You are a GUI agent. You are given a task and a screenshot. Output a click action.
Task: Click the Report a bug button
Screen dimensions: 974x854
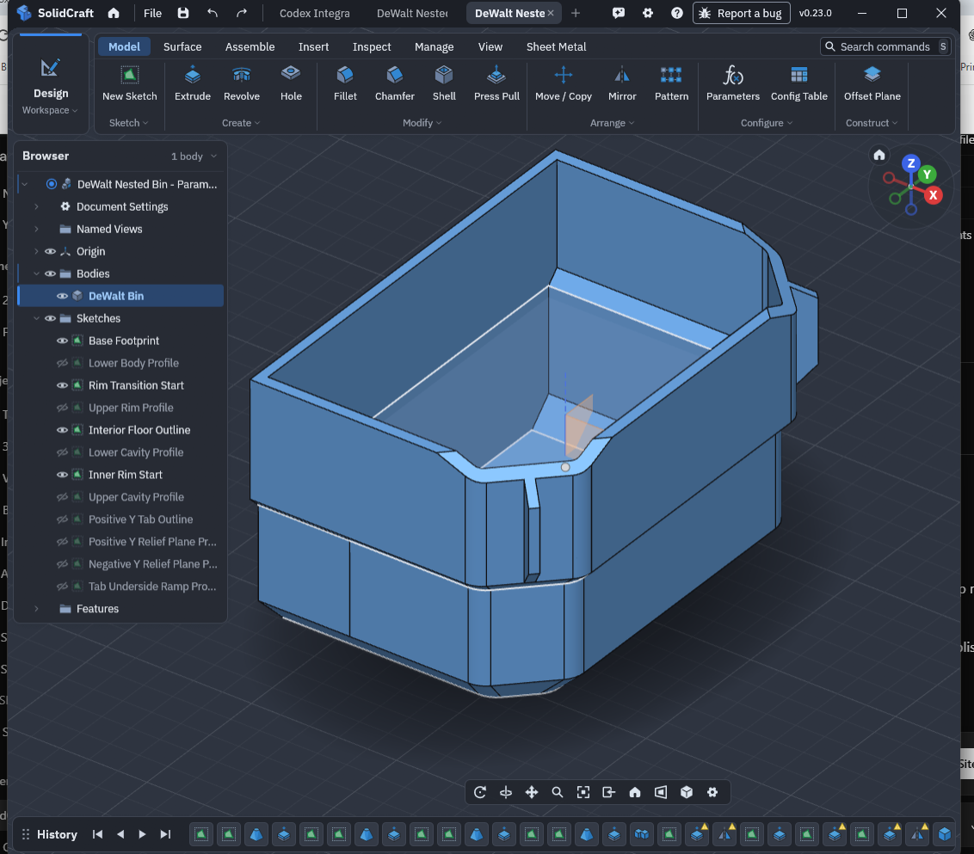click(x=741, y=13)
